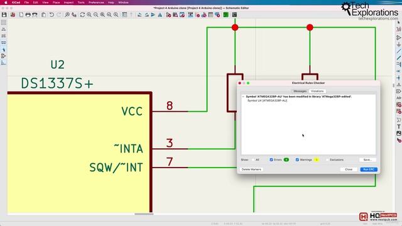Uncheck the Warnings checkbox
Screen dimensions: 402x226
coord(297,160)
